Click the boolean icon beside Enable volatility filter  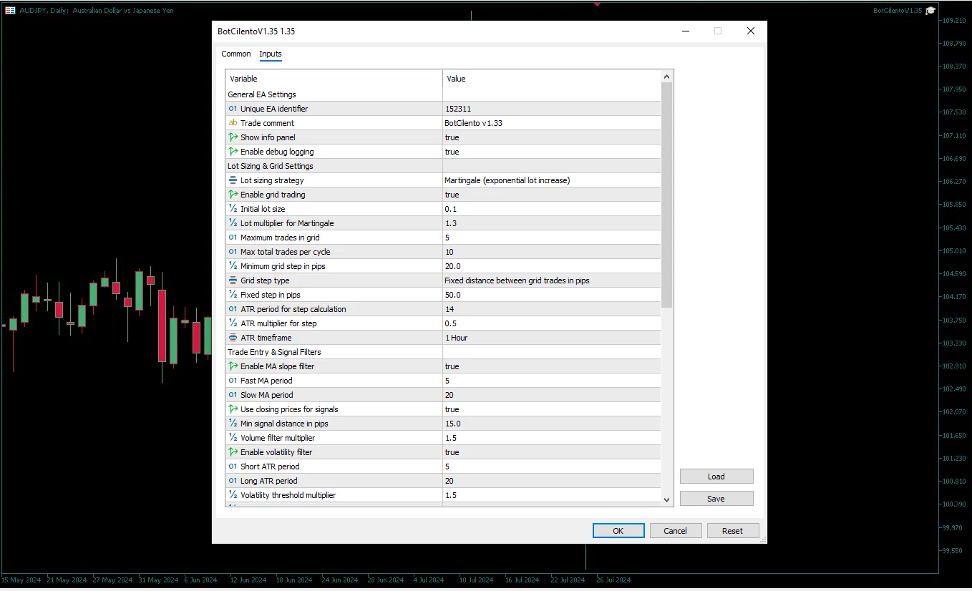coord(233,452)
